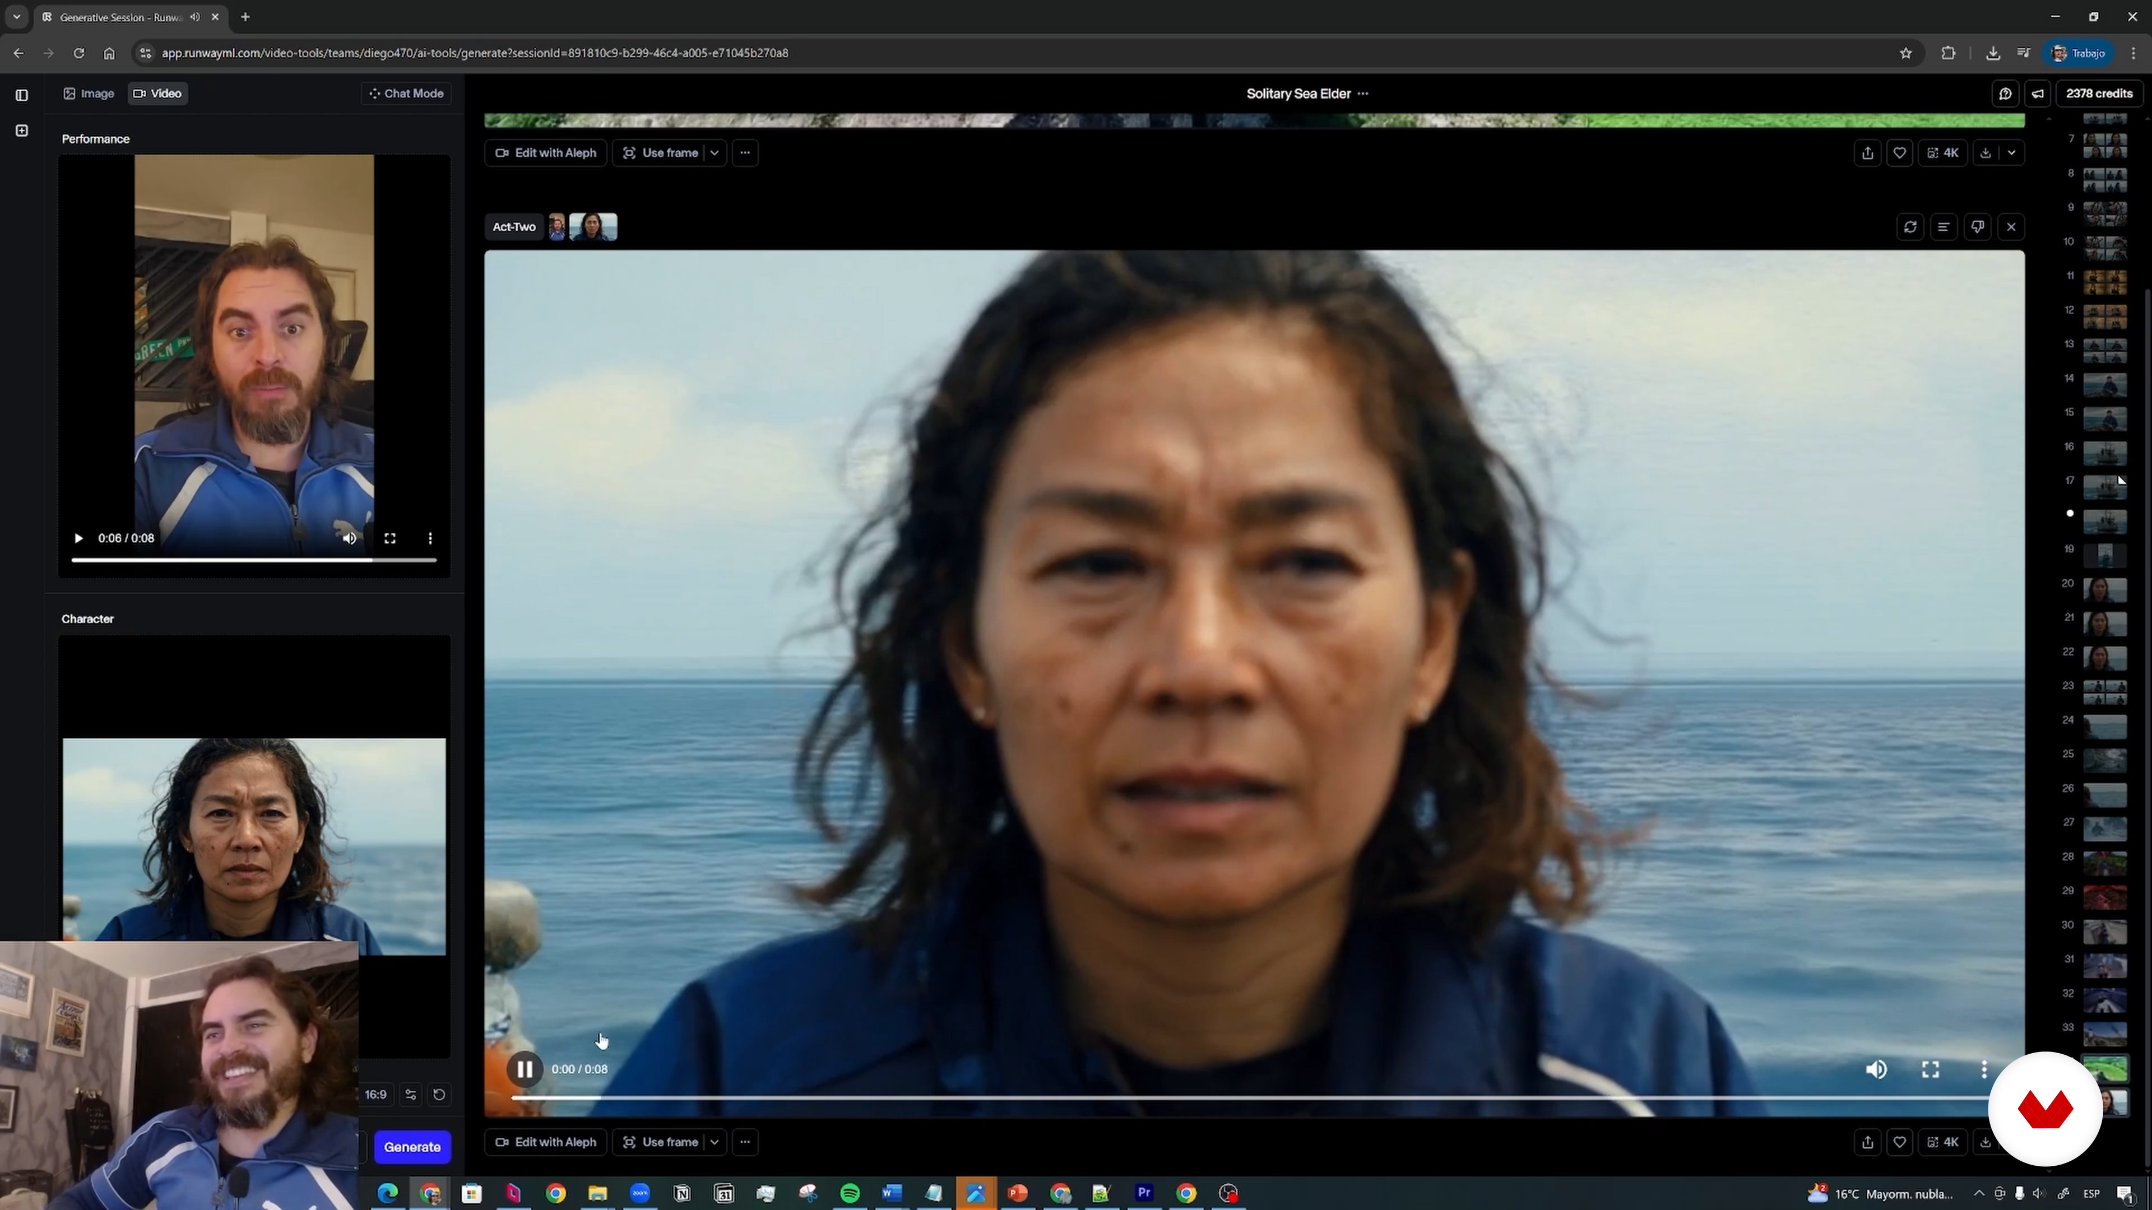Toggle Chat Mode
The image size is (2152, 1210).
406,94
